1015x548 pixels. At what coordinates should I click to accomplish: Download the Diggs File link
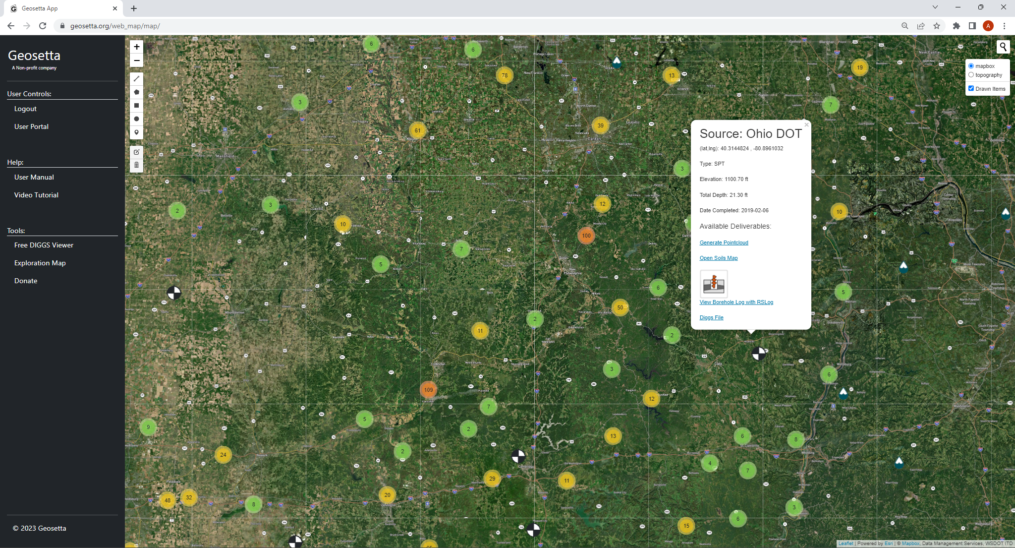click(x=712, y=317)
